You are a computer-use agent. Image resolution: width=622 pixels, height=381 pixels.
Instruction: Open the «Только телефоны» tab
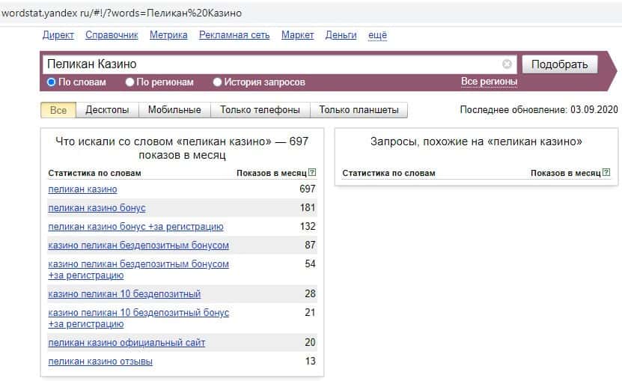tap(260, 110)
